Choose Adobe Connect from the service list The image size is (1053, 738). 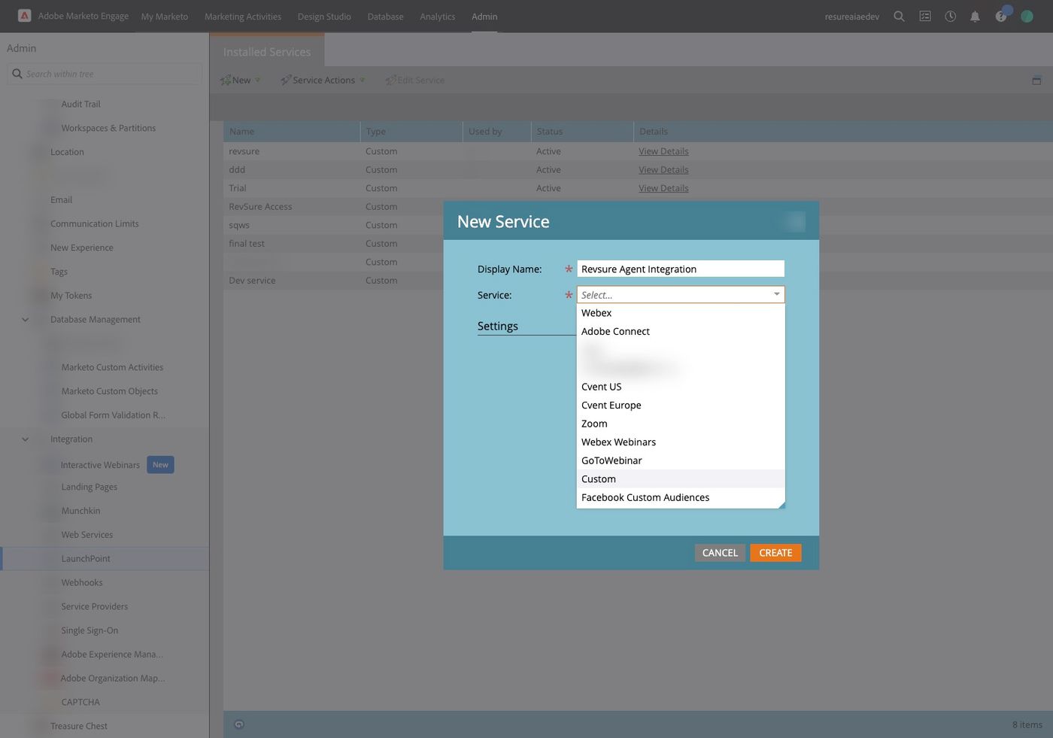681,331
